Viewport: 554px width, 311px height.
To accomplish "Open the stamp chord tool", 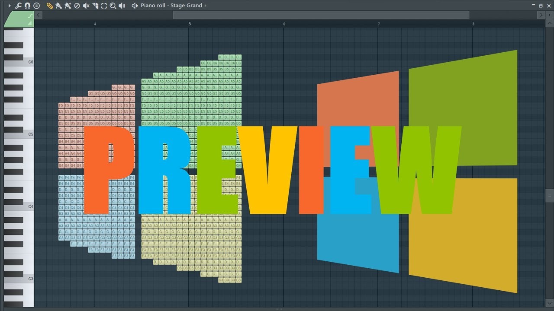I will tap(36, 6).
